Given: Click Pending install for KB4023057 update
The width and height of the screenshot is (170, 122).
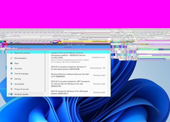Looking at the screenshot, I should point(99,92).
